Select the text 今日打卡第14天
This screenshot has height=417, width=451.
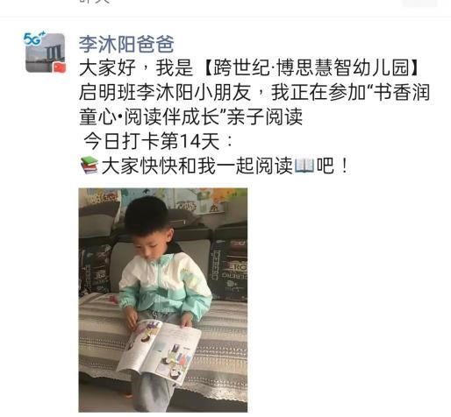point(152,142)
